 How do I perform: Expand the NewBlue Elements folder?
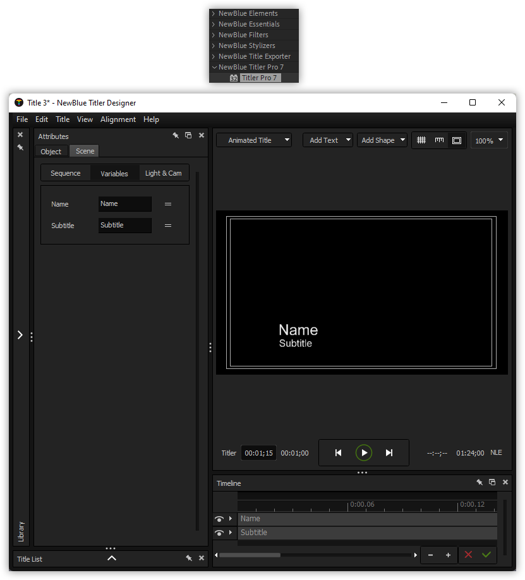tap(214, 14)
